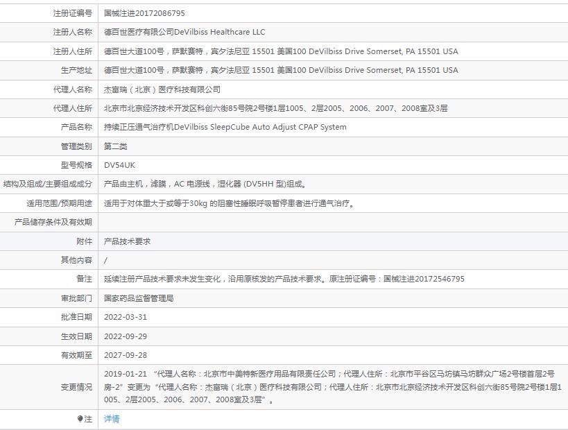Viewport: 568px width, 430px height.
Task: Click the 生效日期 label
Action: tap(76, 336)
